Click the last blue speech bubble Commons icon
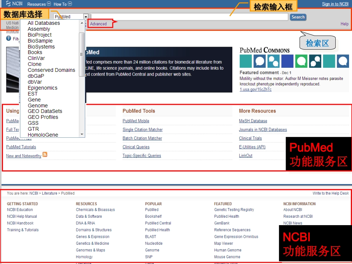The image size is (352, 264). [x=343, y=61]
